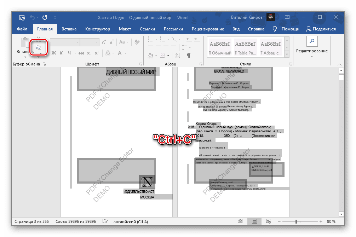Toggle bold Ж formatting
This screenshot has width=356, height=237.
point(54,53)
